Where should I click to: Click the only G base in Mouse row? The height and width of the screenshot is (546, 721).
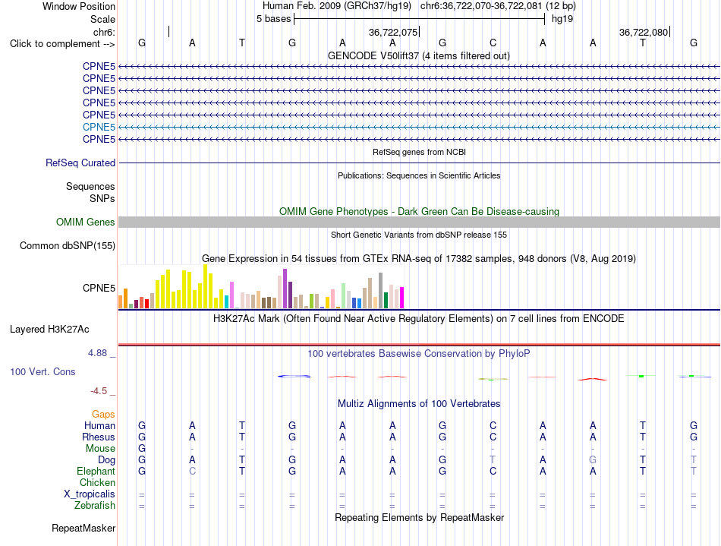142,448
